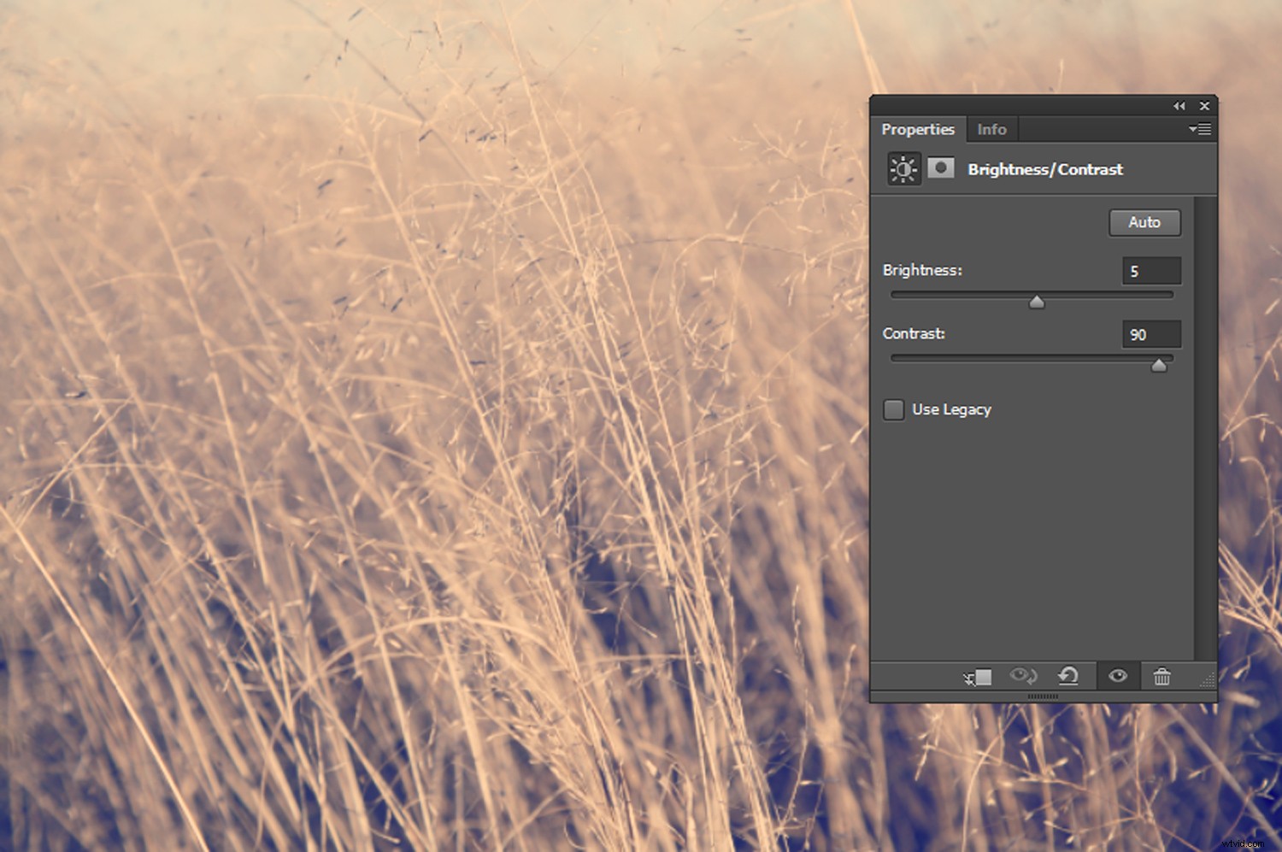
Task: Click the Brightness/Contrast title text
Action: click(1044, 169)
